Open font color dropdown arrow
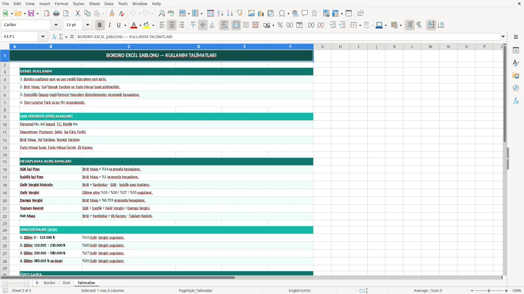Screen dimensions: 524x294 (x=140, y=25)
